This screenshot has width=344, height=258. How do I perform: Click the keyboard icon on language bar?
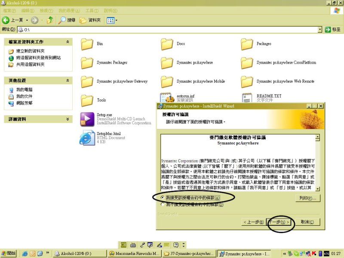pyautogui.click(x=133, y=245)
